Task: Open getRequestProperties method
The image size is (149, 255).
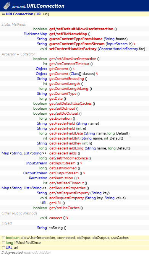Action: click(x=67, y=188)
